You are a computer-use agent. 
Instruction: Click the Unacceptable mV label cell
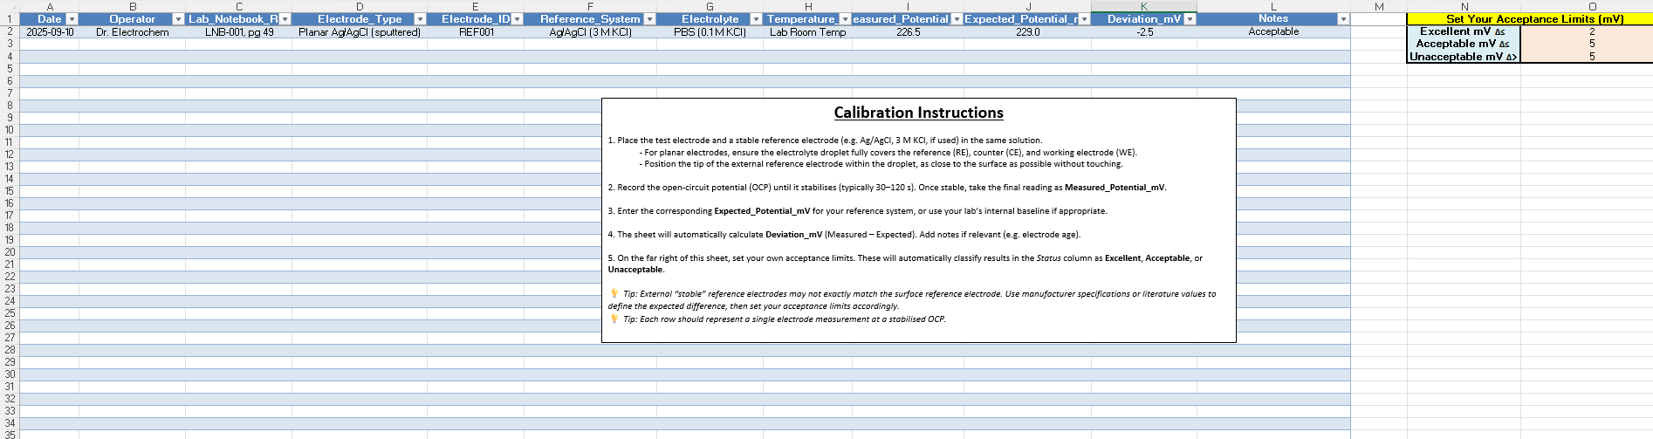point(1464,57)
